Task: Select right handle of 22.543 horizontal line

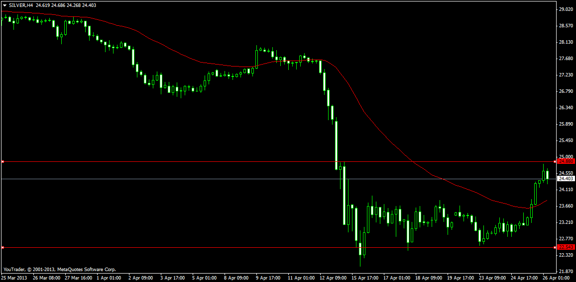Action: (x=555, y=247)
